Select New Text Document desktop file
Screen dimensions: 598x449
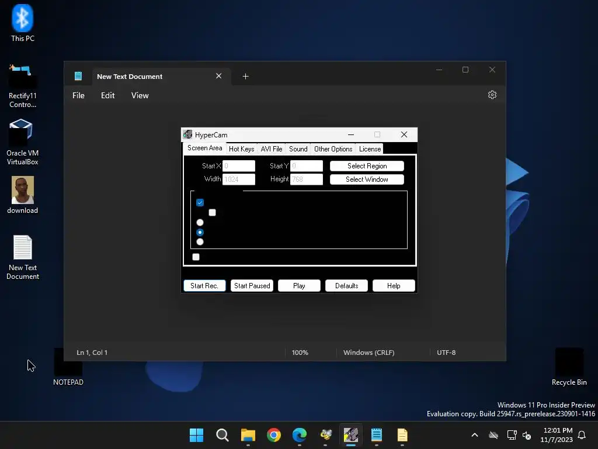pos(23,257)
